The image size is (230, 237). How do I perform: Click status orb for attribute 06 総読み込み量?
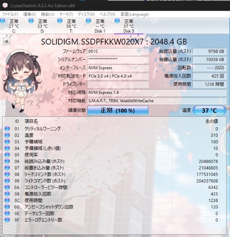coord(7,161)
